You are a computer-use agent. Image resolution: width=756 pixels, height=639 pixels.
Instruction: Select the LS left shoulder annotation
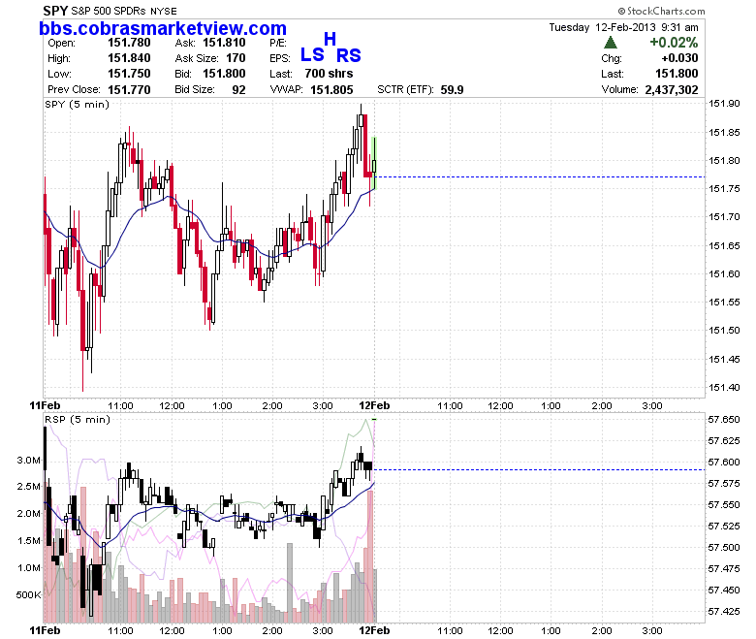[312, 54]
